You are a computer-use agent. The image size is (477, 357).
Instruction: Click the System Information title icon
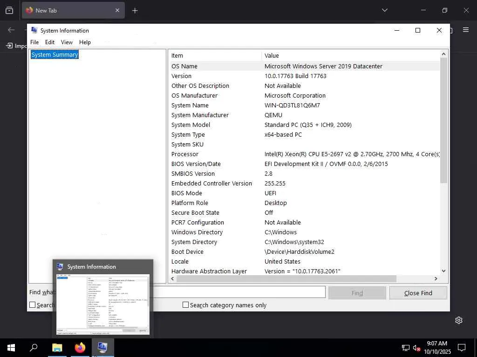click(x=34, y=30)
